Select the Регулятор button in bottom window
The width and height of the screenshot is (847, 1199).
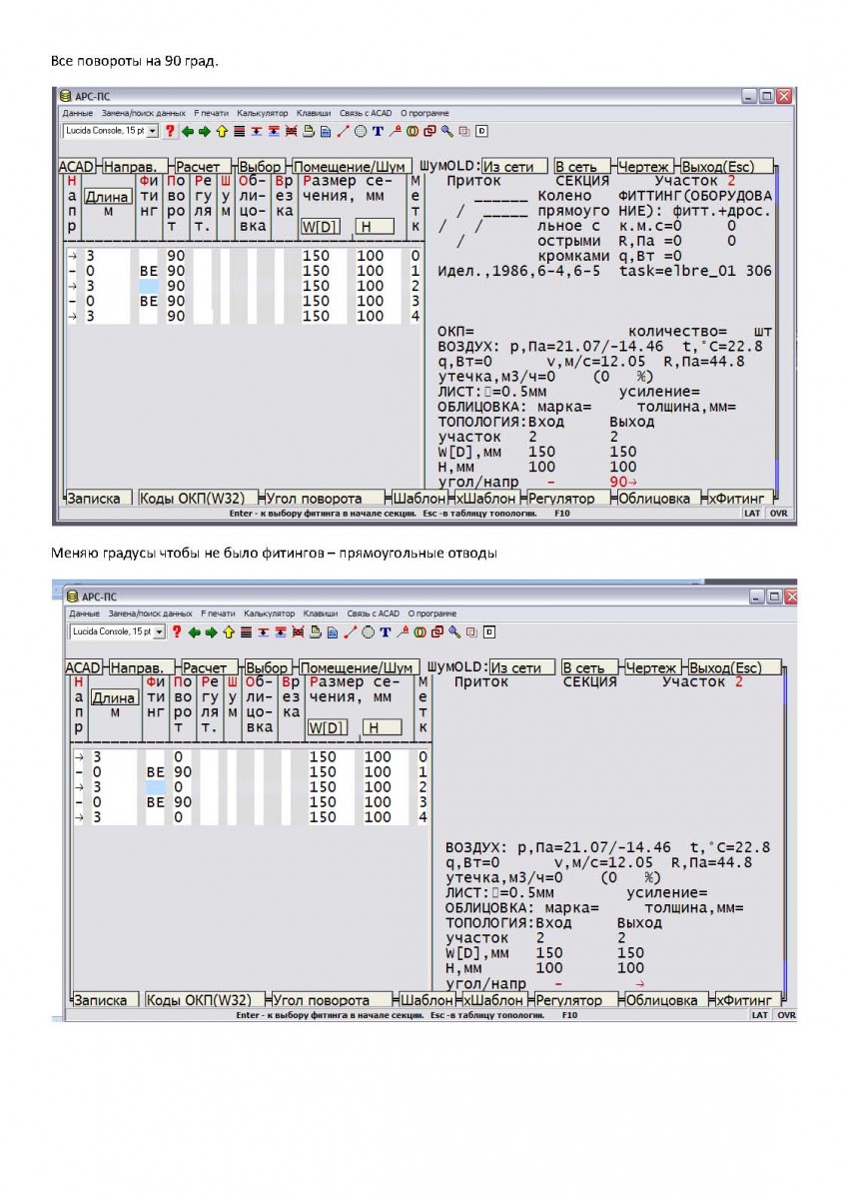pos(569,999)
